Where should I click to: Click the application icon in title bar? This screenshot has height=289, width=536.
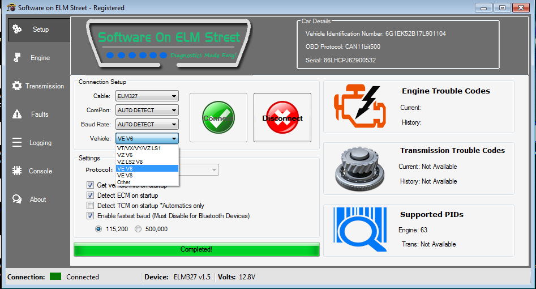coord(11,7)
